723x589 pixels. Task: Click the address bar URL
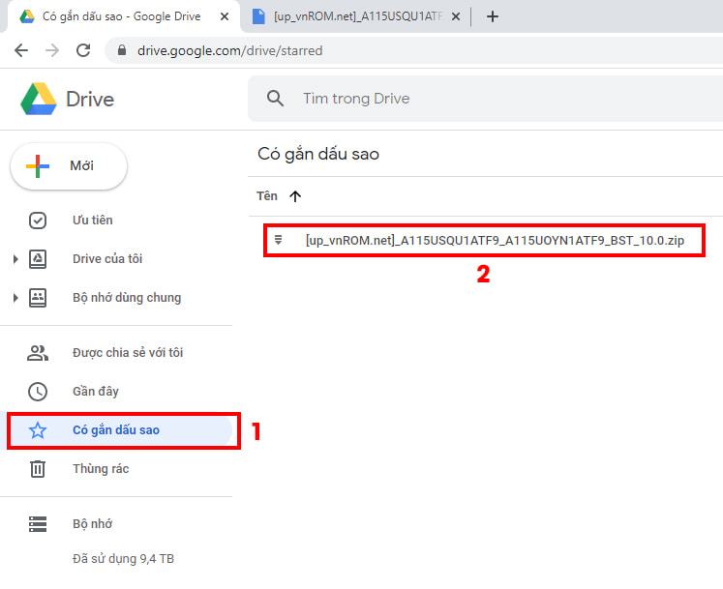pyautogui.click(x=229, y=50)
